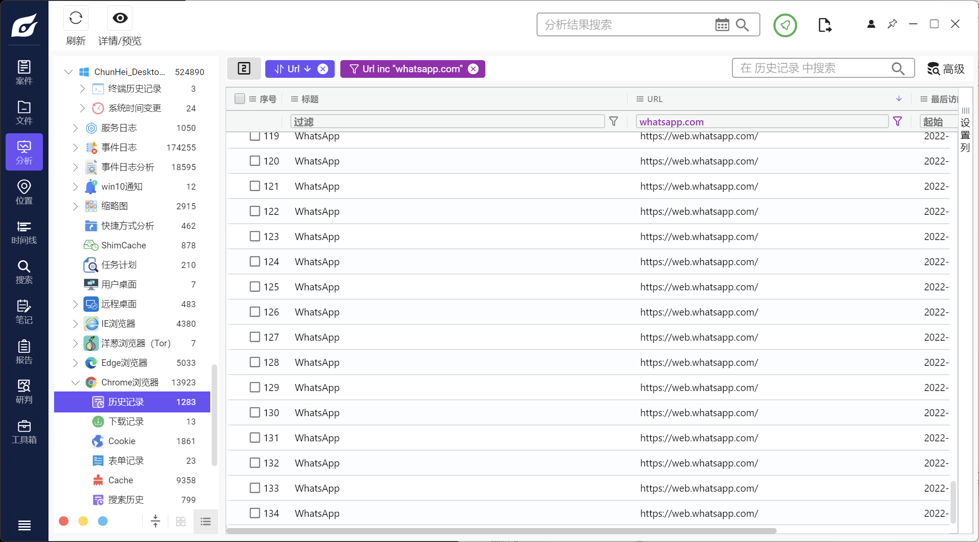The width and height of the screenshot is (979, 542).
Task: Expand the 远程桌面 tree node
Action: (x=75, y=304)
